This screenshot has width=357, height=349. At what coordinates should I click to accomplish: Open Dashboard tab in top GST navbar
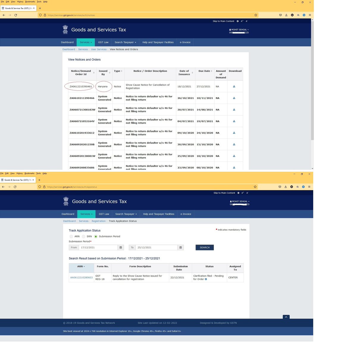pyautogui.click(x=67, y=42)
